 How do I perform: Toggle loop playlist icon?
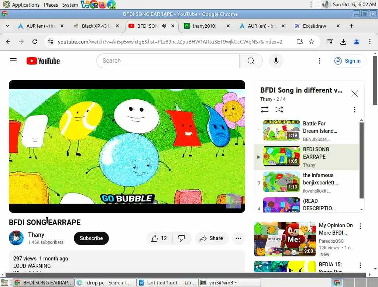point(264,110)
